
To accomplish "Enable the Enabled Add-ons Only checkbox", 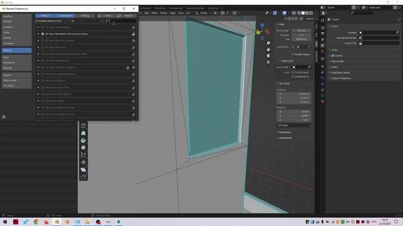I will [x=37, y=21].
